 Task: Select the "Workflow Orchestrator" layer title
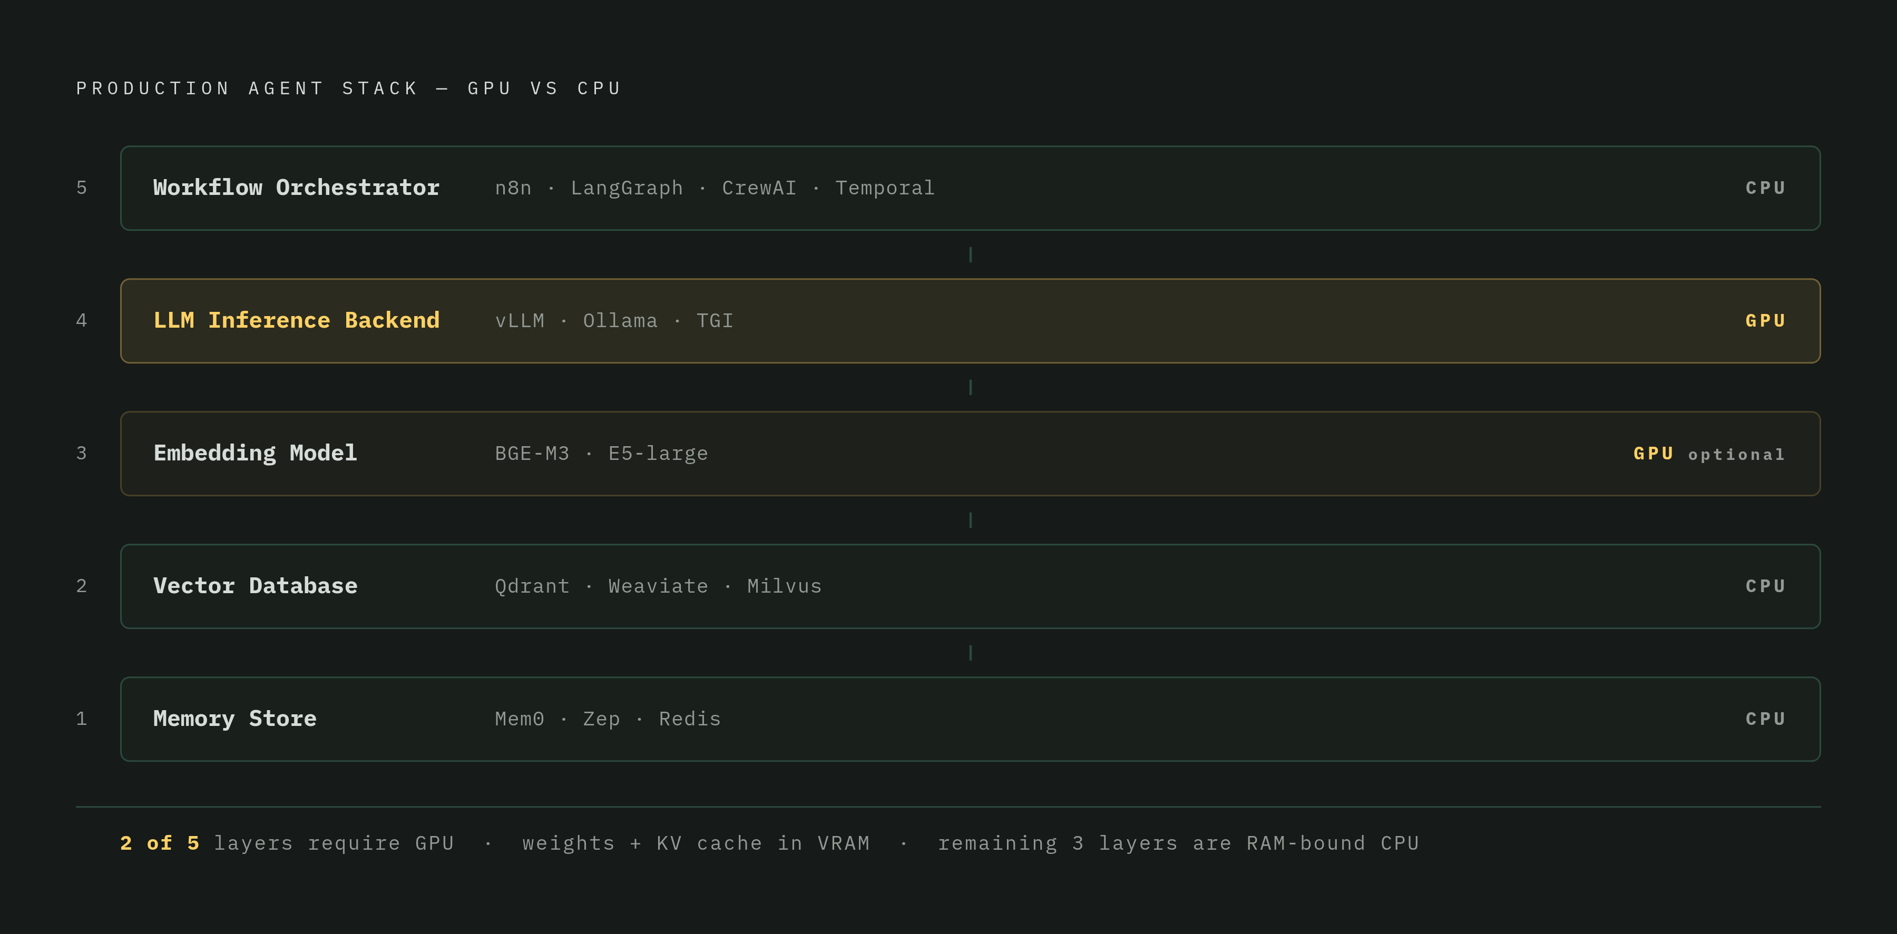296,188
